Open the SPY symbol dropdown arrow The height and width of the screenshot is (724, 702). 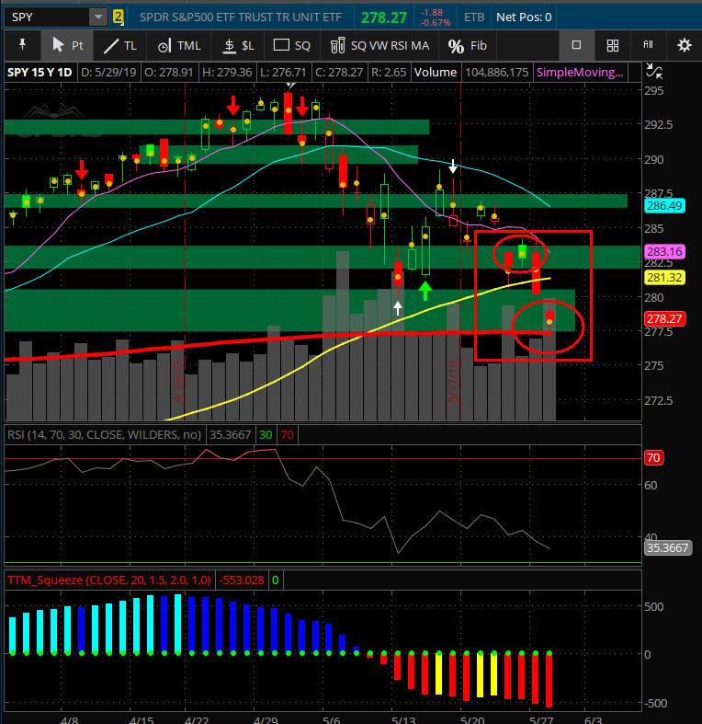pos(97,17)
